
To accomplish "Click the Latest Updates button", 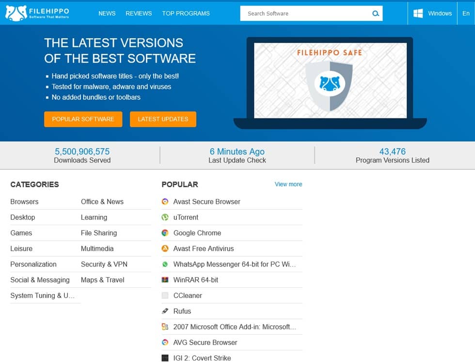I will 163,119.
